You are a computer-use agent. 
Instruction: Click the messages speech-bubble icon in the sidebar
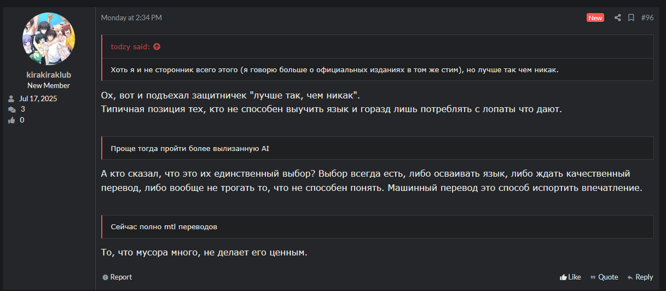pos(11,109)
